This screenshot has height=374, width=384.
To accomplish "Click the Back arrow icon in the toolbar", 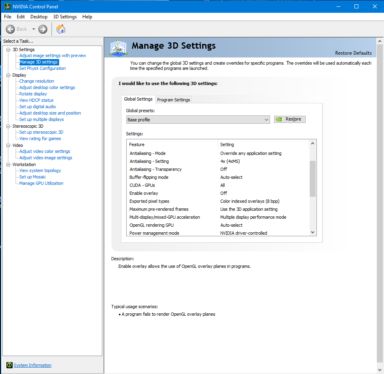I will 10,29.
